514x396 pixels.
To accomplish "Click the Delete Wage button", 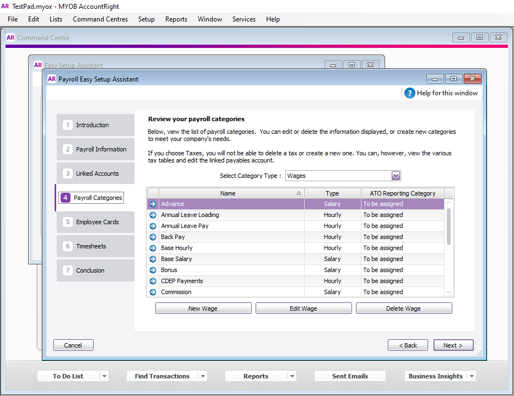I will pos(404,308).
